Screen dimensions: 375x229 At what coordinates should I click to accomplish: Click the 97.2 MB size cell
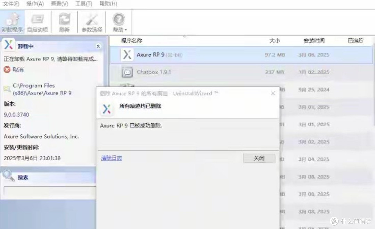click(x=275, y=55)
